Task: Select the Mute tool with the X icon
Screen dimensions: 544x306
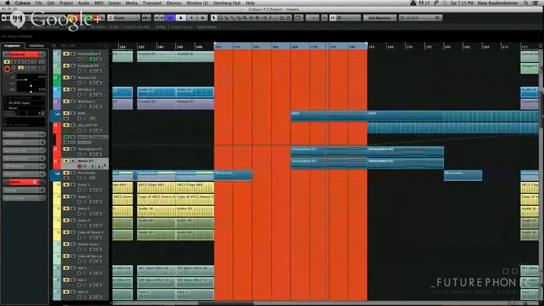Action: click(251, 18)
